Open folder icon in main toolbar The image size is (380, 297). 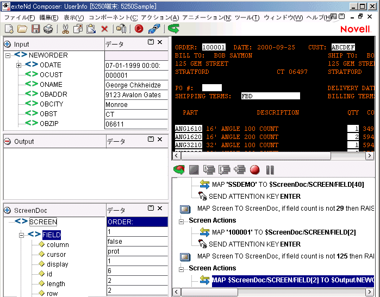(22, 29)
